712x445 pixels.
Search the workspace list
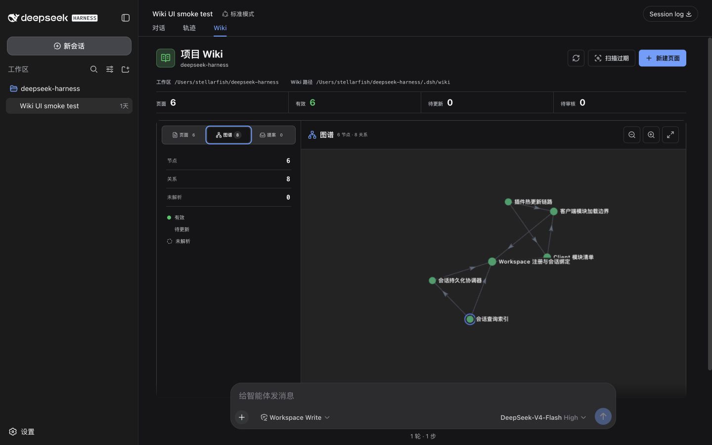pos(94,69)
